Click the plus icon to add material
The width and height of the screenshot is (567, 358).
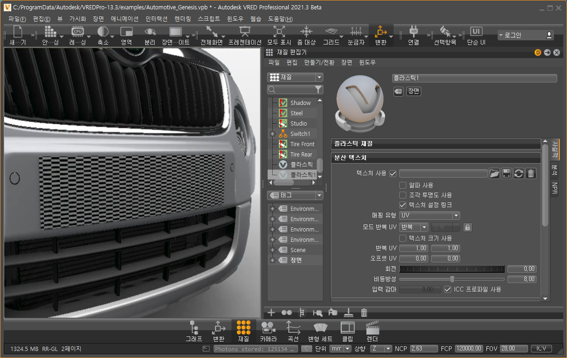click(271, 313)
